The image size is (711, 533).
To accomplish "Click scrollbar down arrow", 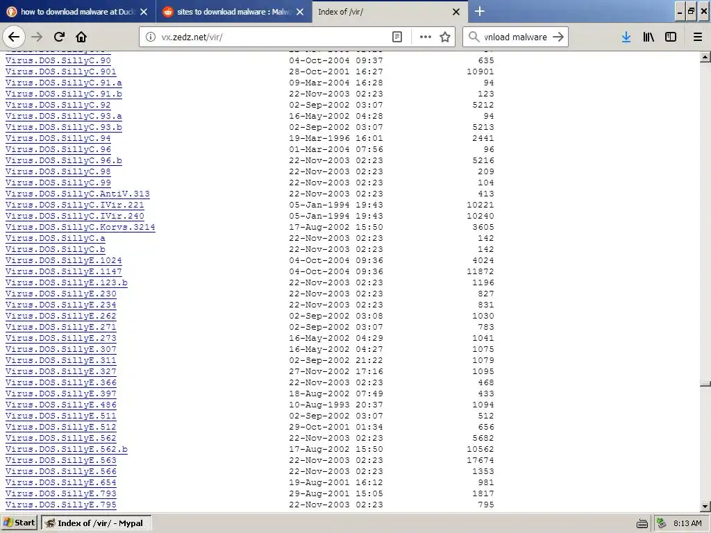I will click(x=705, y=506).
